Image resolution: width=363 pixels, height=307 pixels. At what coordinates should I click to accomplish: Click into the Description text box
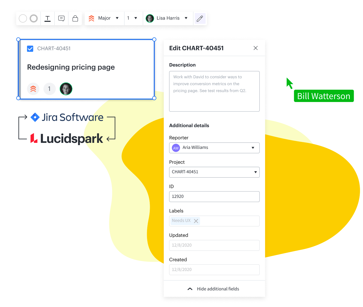tap(214, 91)
